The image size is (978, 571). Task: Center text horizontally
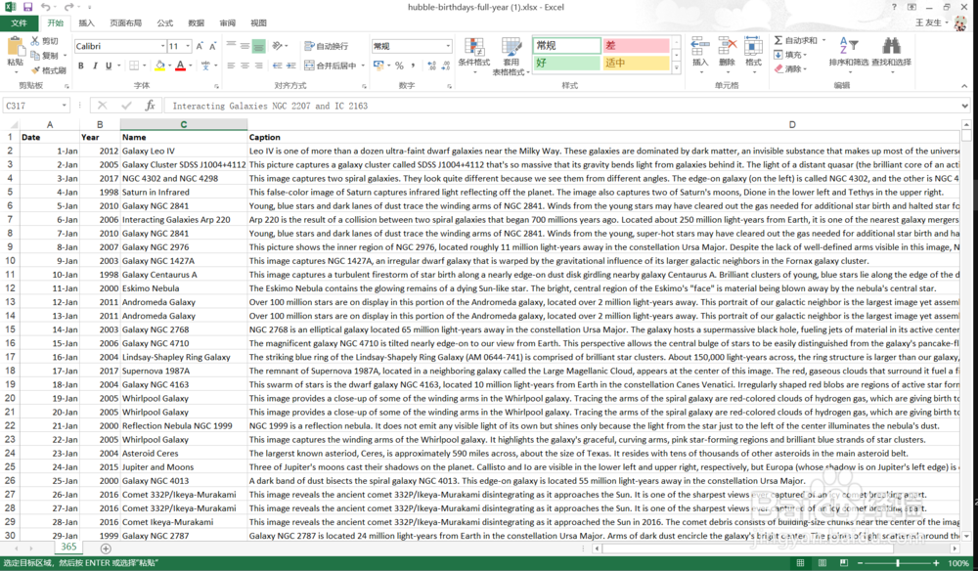244,66
